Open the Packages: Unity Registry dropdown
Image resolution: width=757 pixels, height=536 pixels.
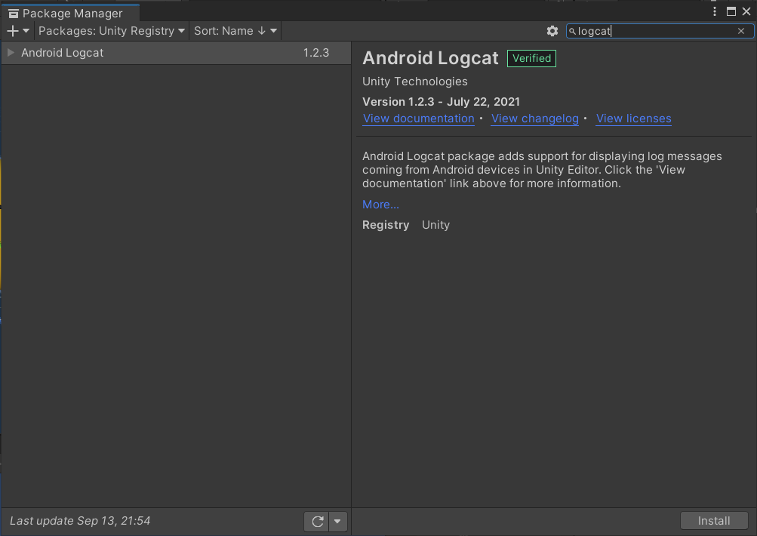(112, 31)
